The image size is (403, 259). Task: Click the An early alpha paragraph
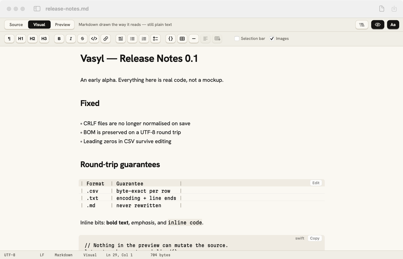click(152, 80)
